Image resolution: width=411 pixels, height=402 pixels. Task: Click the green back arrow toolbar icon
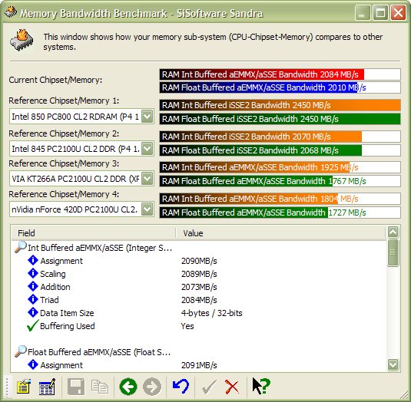(x=128, y=387)
